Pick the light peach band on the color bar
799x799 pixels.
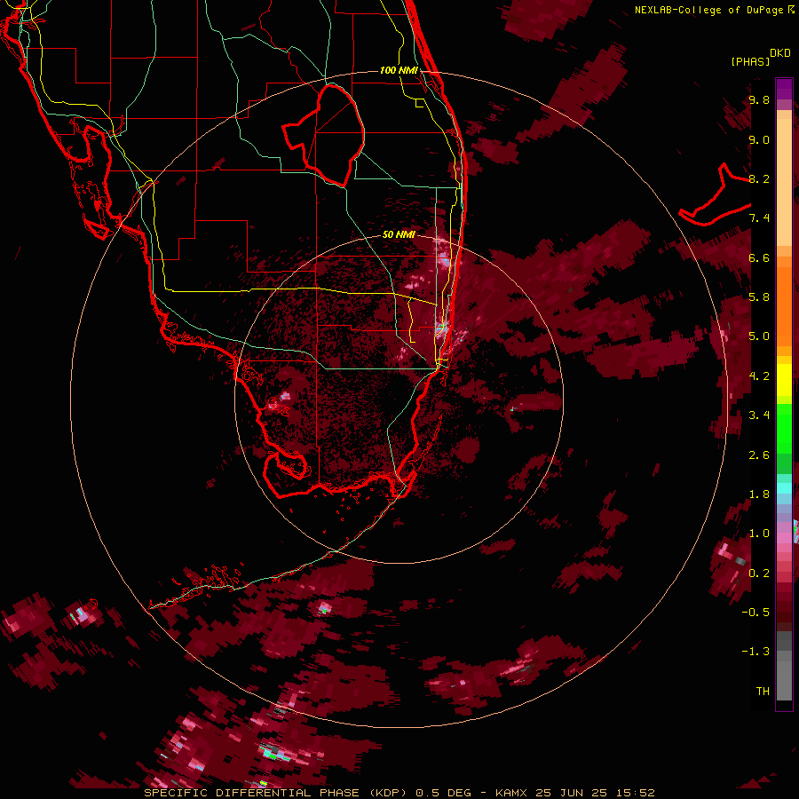click(784, 182)
